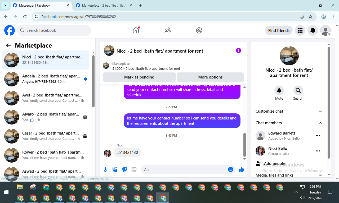Open the account profile avatar menu
The image size is (339, 203).
pos(325,30)
